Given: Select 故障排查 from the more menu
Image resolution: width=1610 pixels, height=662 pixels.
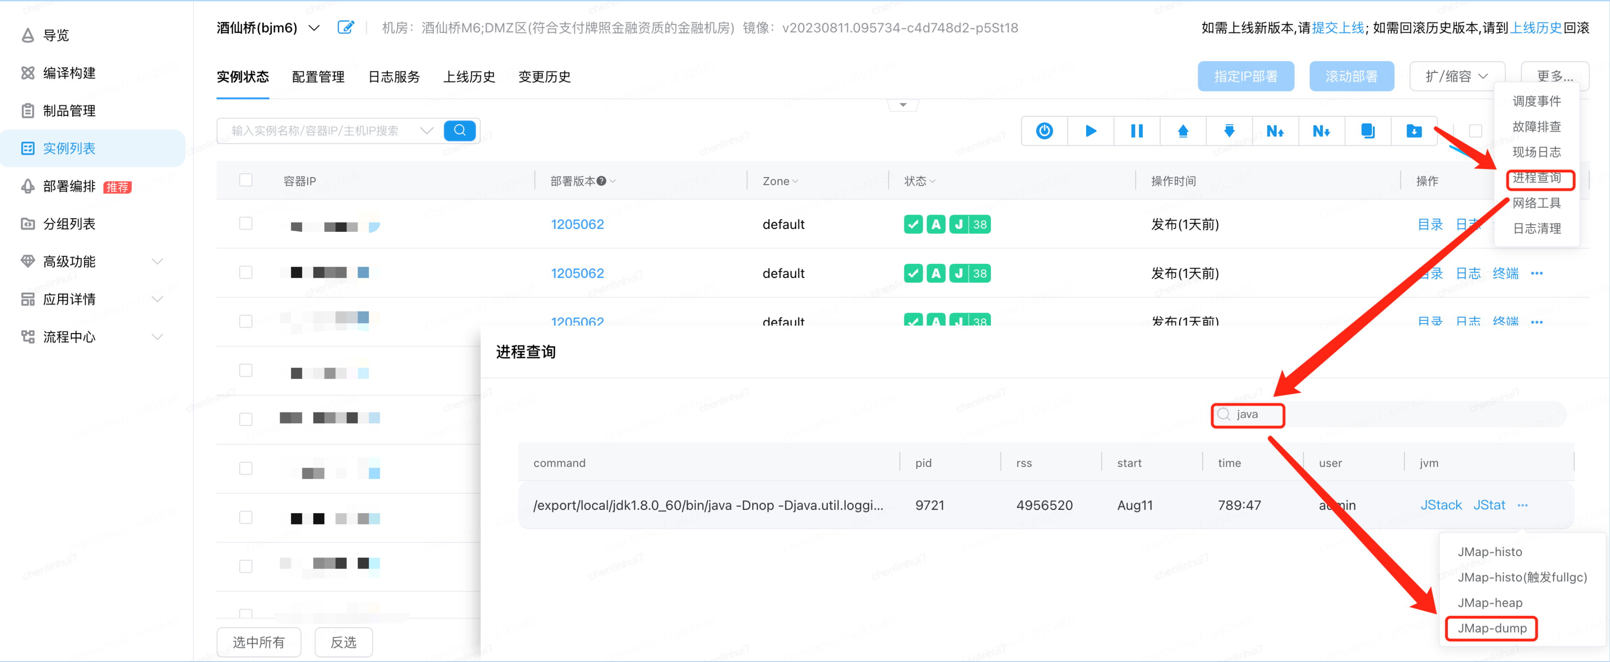Looking at the screenshot, I should tap(1536, 127).
